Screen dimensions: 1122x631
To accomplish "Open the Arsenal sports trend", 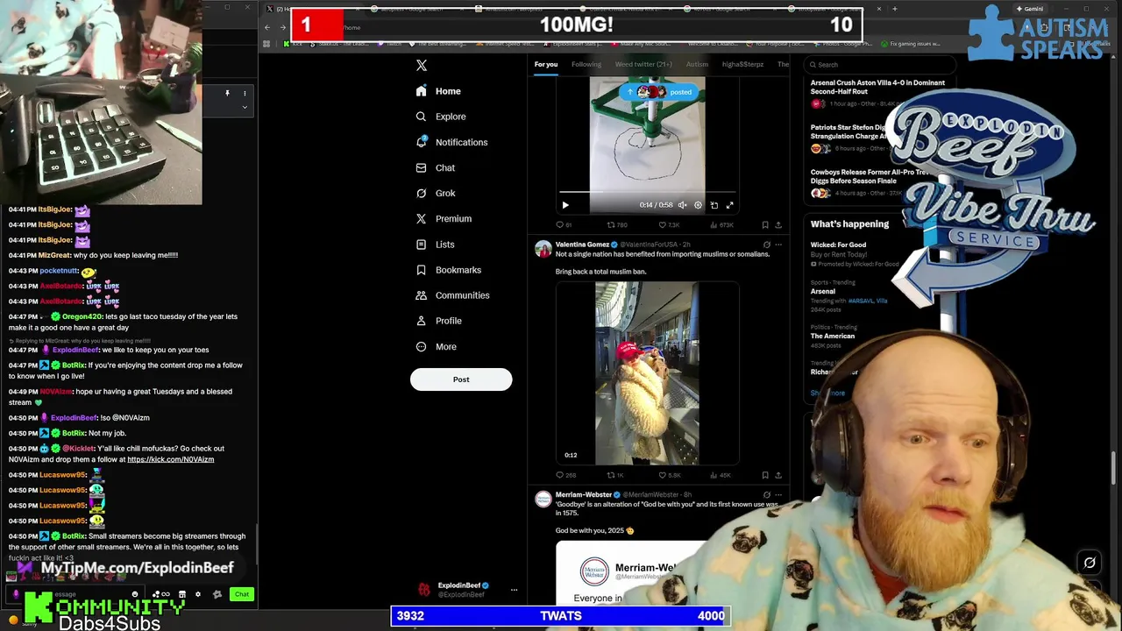I will click(x=823, y=291).
